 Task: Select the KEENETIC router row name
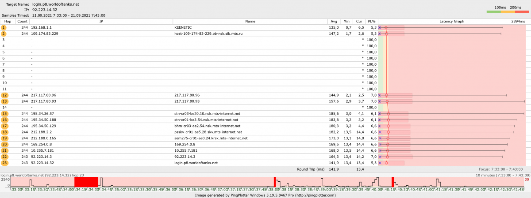[182, 27]
